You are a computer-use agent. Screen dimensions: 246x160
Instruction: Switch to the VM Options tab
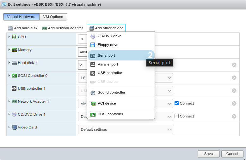[53, 17]
